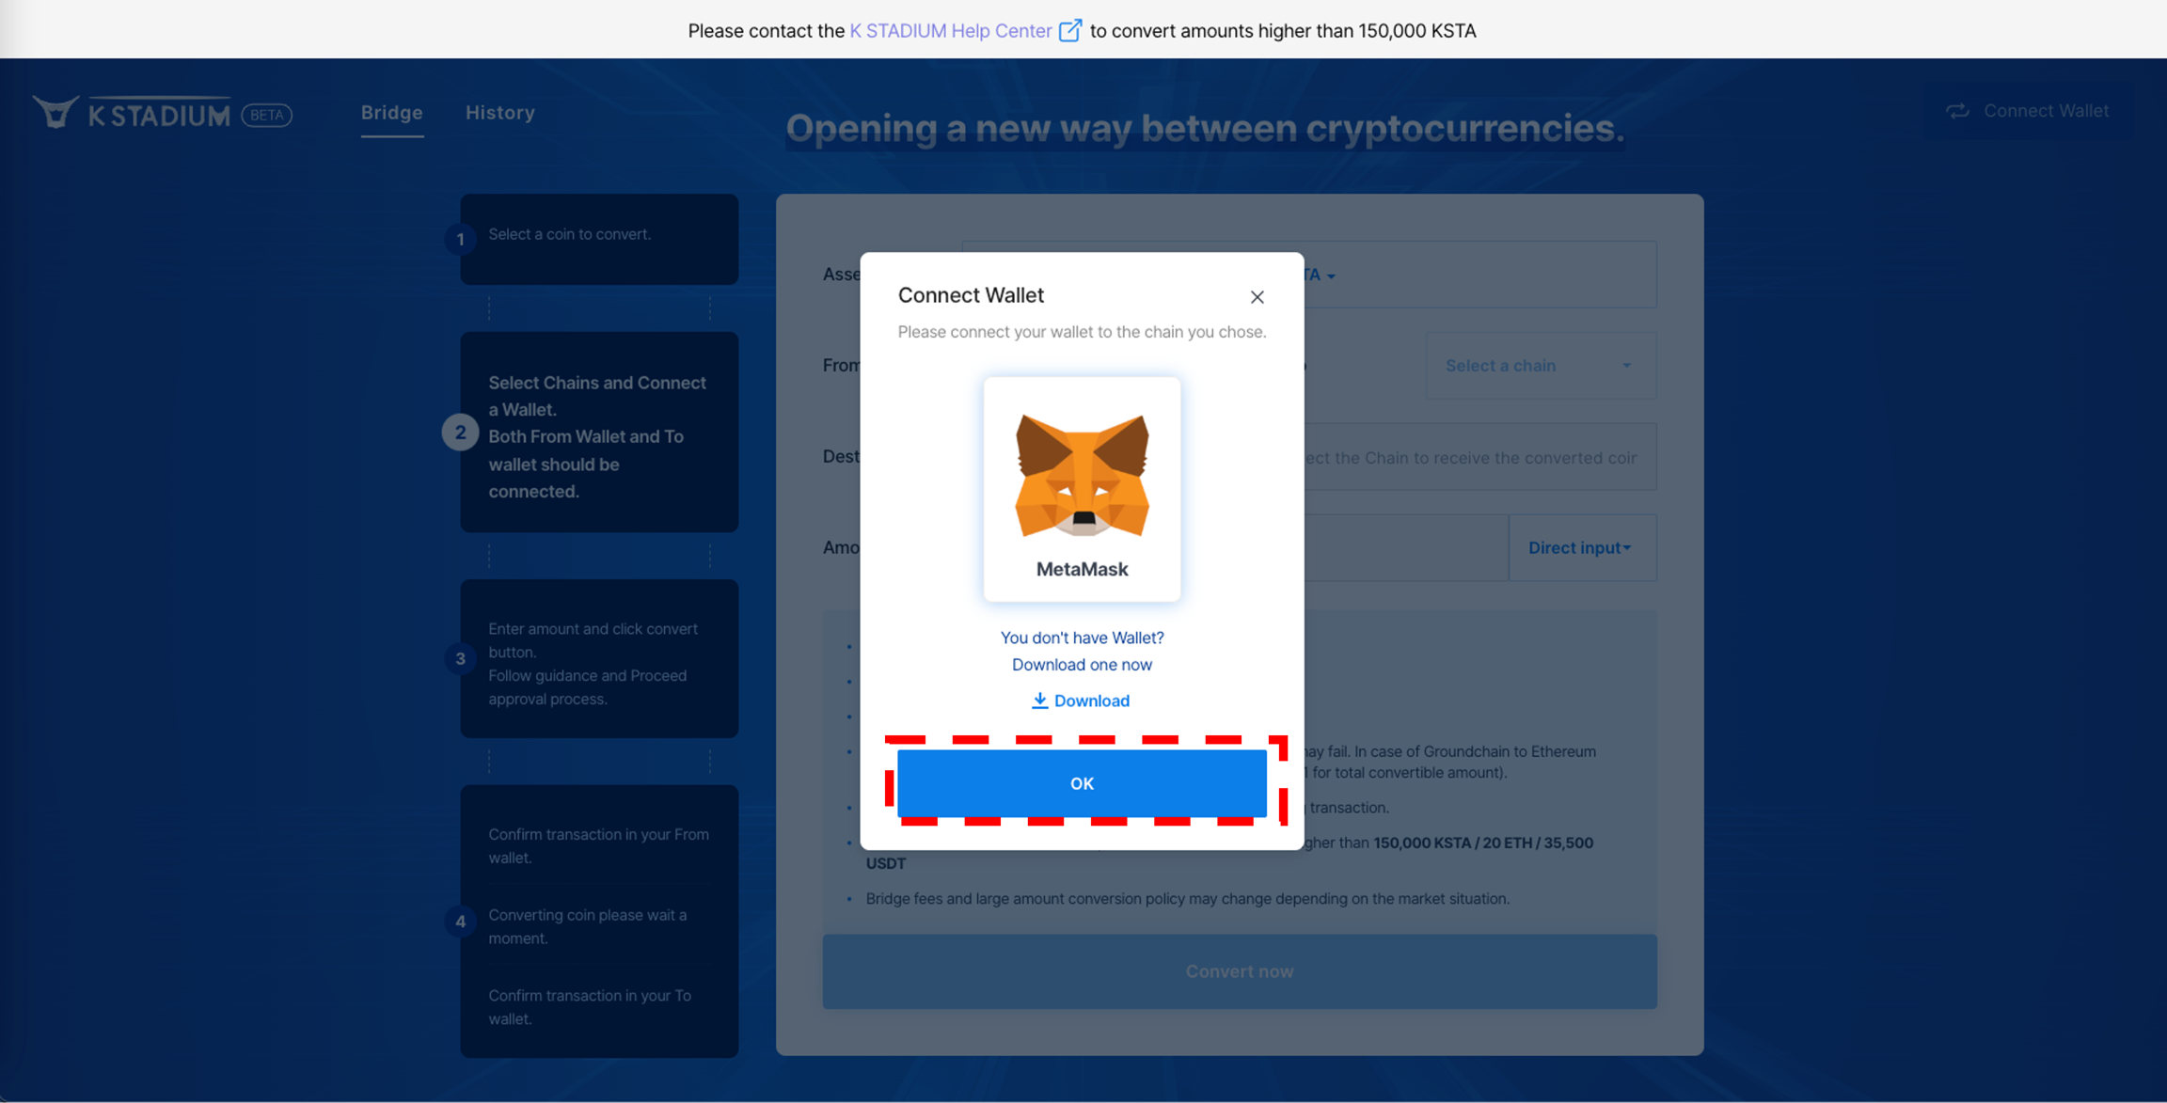Open the K STADIUM Help Center link
Viewport: 2167px width, 1103px height.
950,30
